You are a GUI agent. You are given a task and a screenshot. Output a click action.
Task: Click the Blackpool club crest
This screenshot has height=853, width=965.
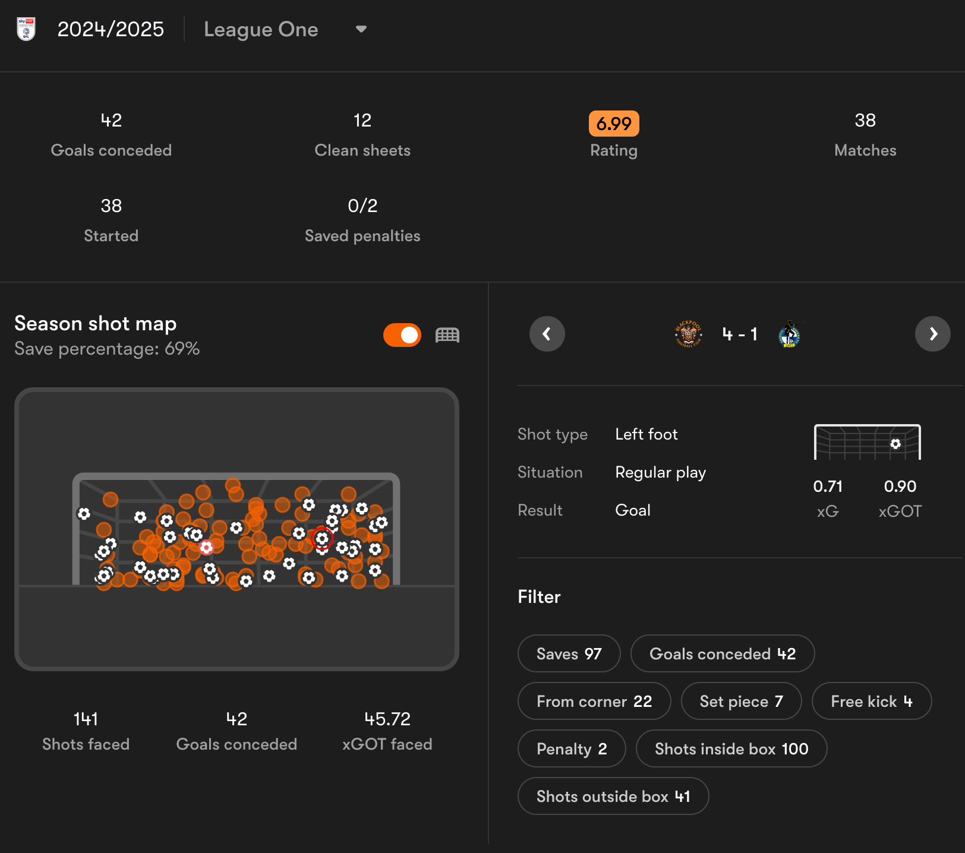688,334
